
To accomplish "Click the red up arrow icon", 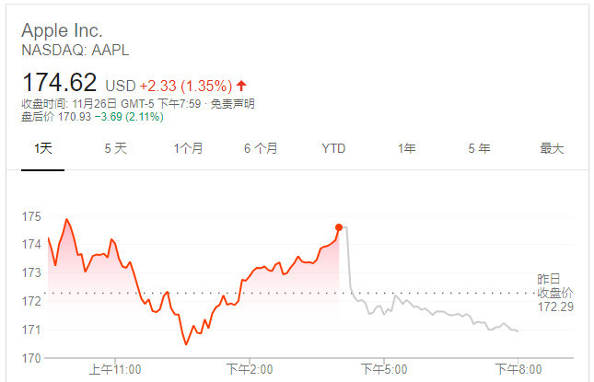I will tap(241, 86).
